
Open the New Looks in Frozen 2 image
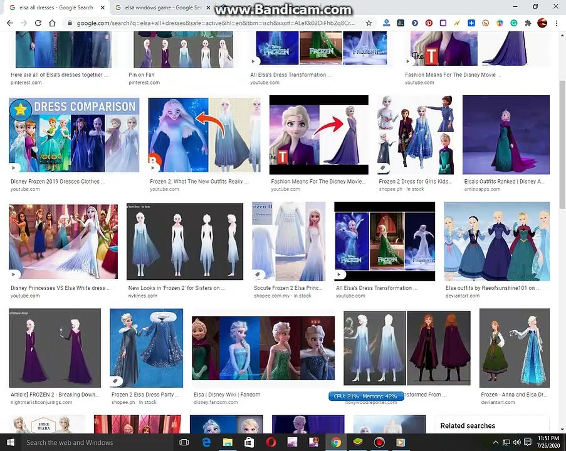[185, 242]
